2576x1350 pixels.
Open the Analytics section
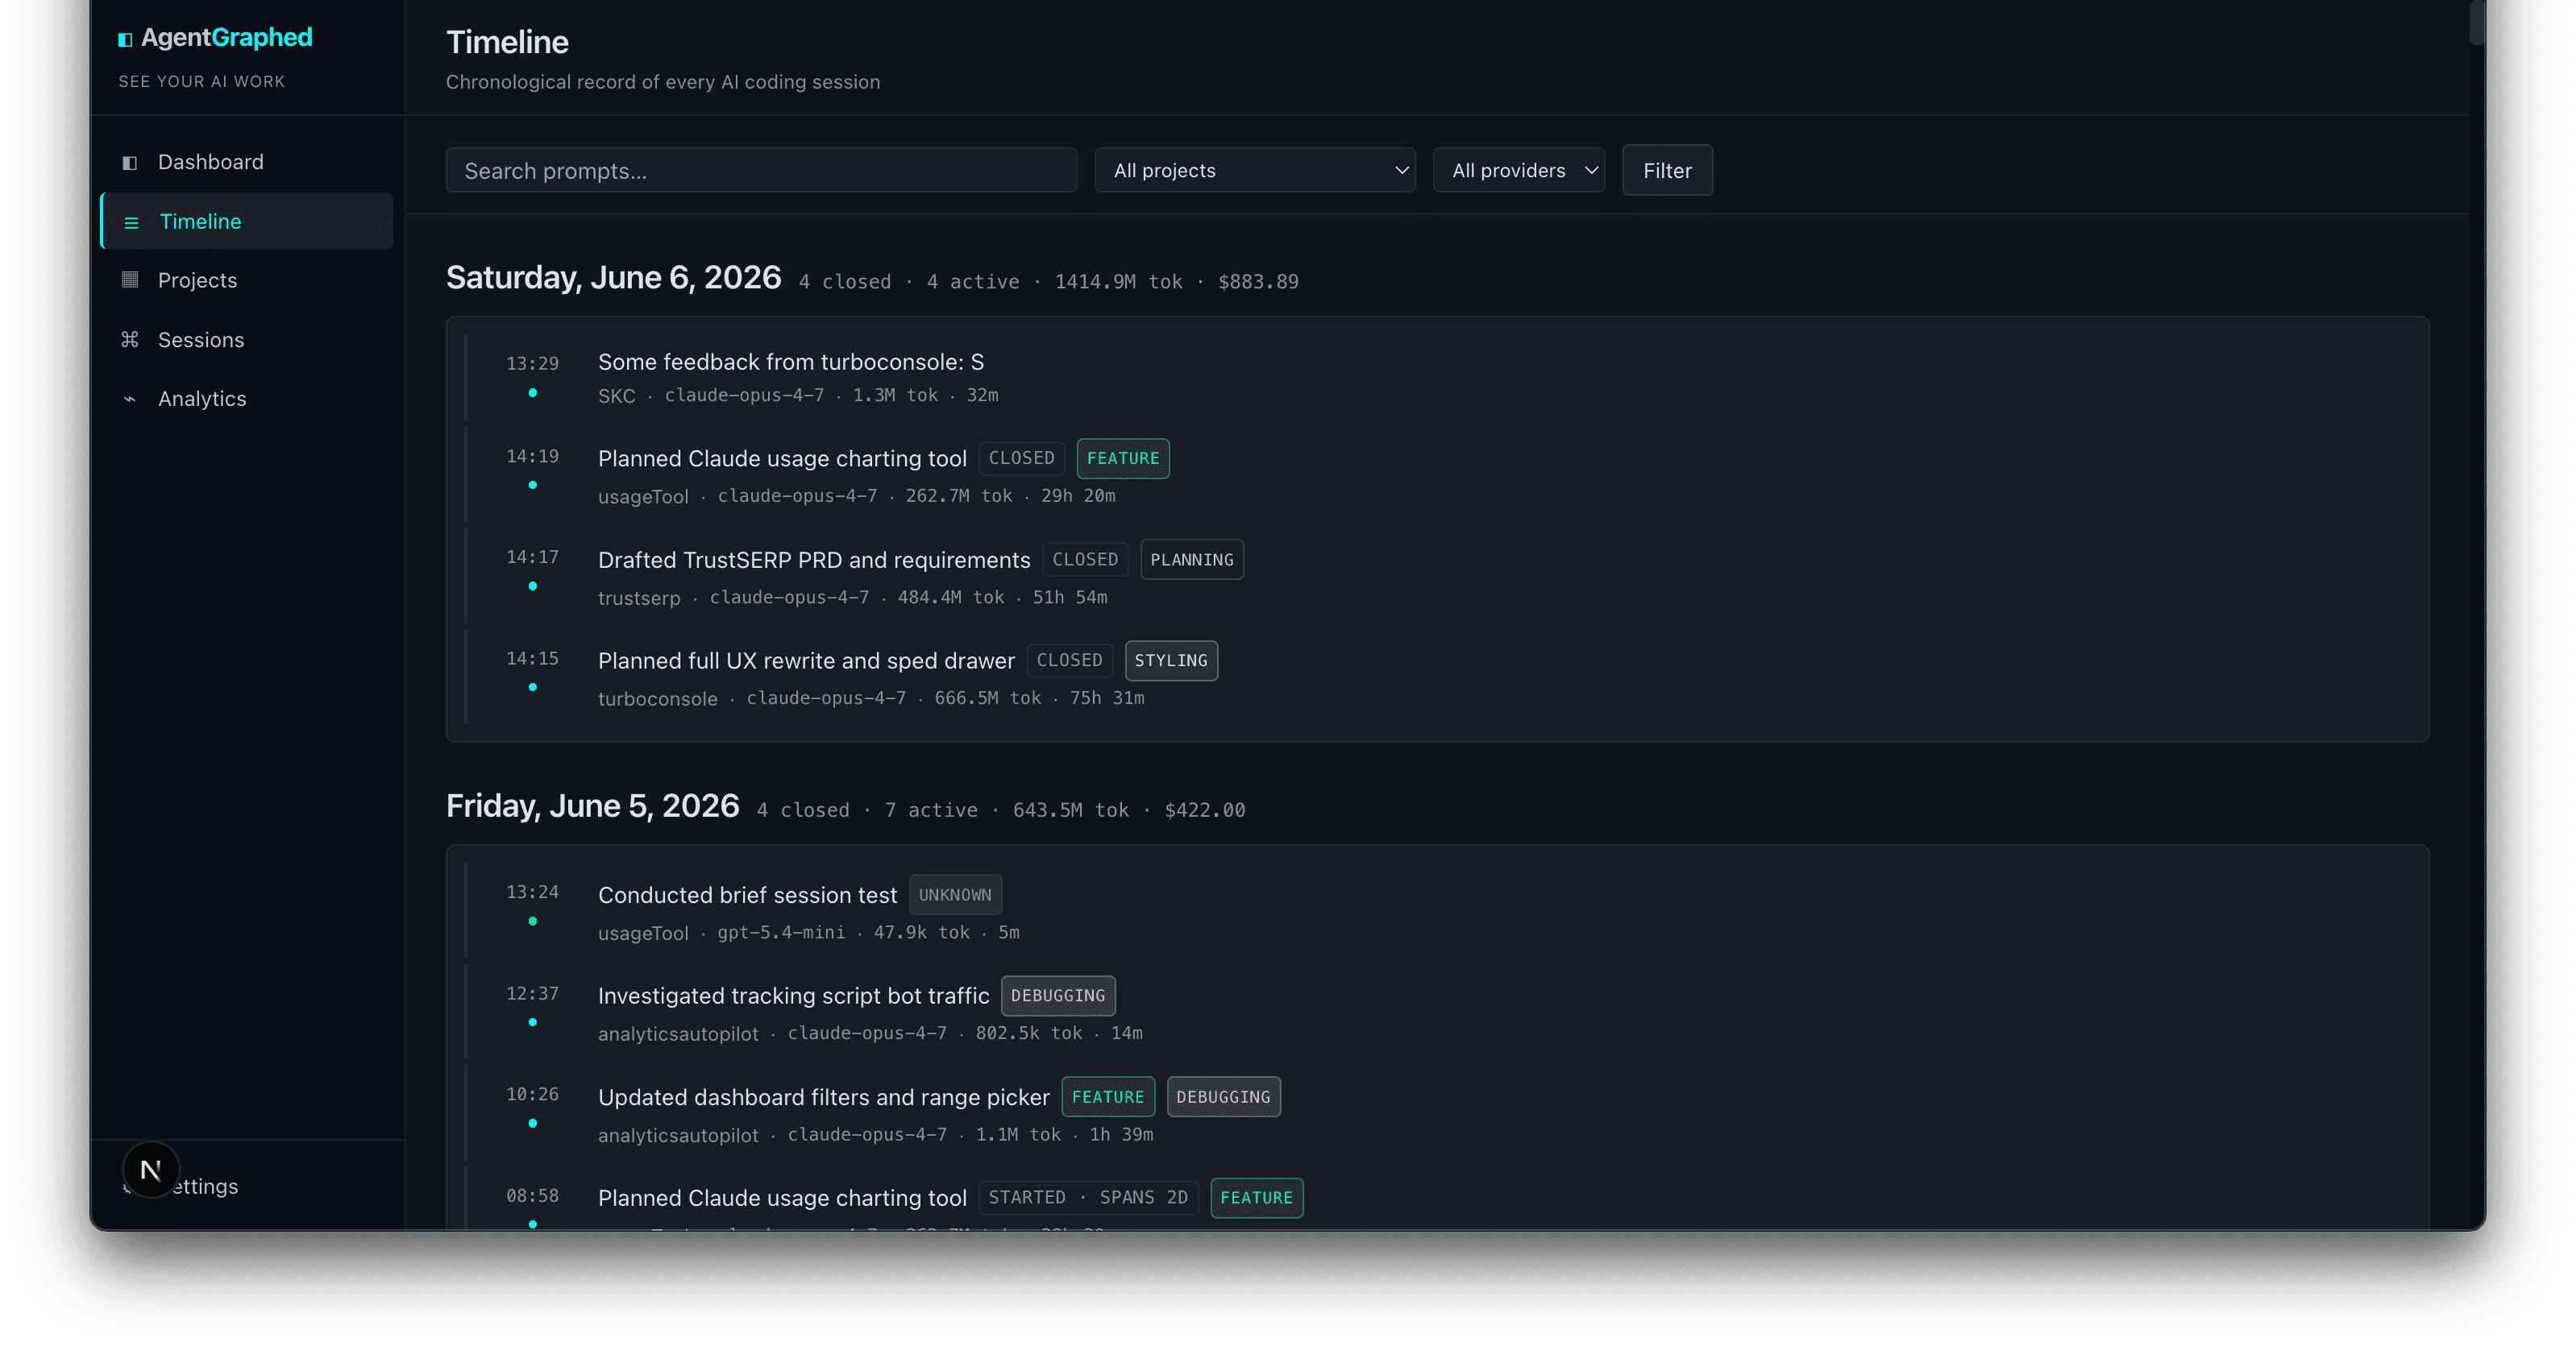coord(247,399)
